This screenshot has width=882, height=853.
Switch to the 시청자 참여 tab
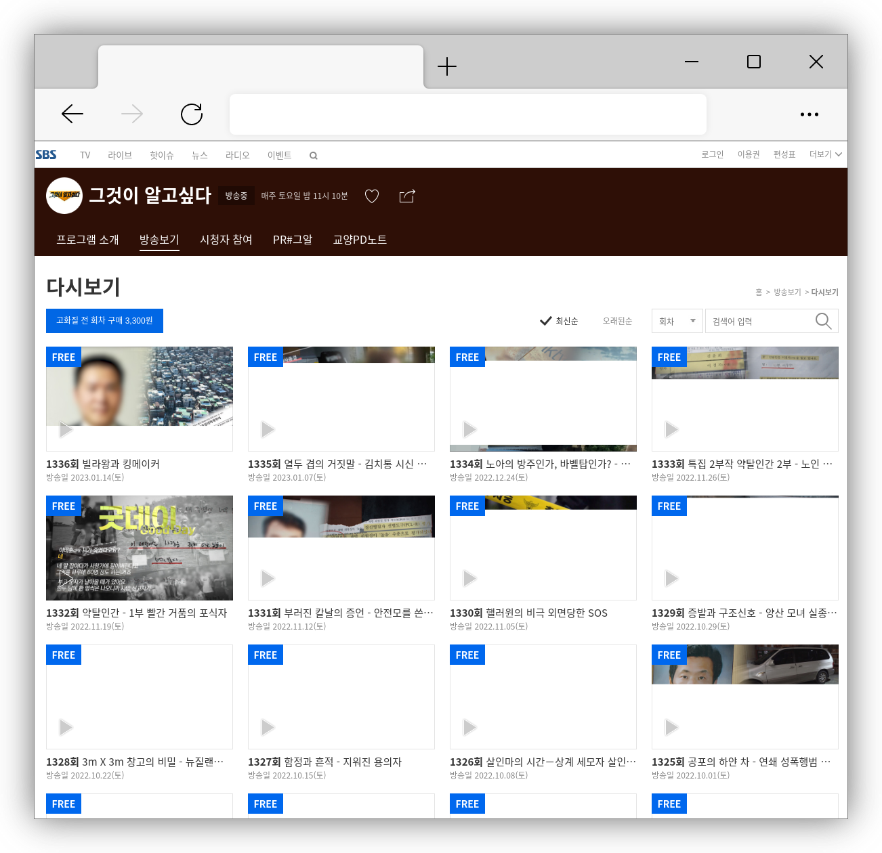pyautogui.click(x=226, y=240)
